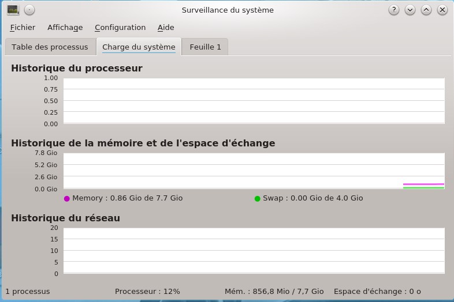
Task: Open the Configuration menu
Action: (x=120, y=28)
